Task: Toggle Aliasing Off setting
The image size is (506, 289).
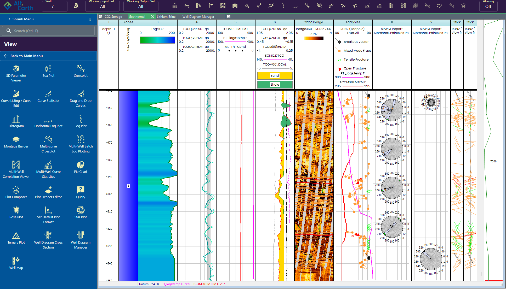Action: [488, 6]
